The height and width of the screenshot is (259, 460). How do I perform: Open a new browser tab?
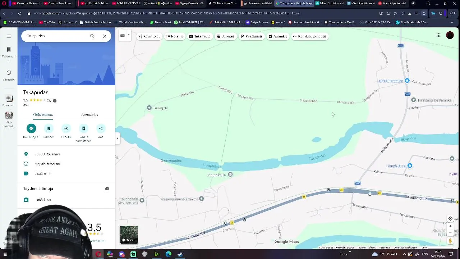point(413,3)
